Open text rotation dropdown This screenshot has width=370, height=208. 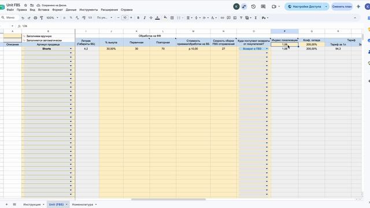pyautogui.click(x=213, y=18)
